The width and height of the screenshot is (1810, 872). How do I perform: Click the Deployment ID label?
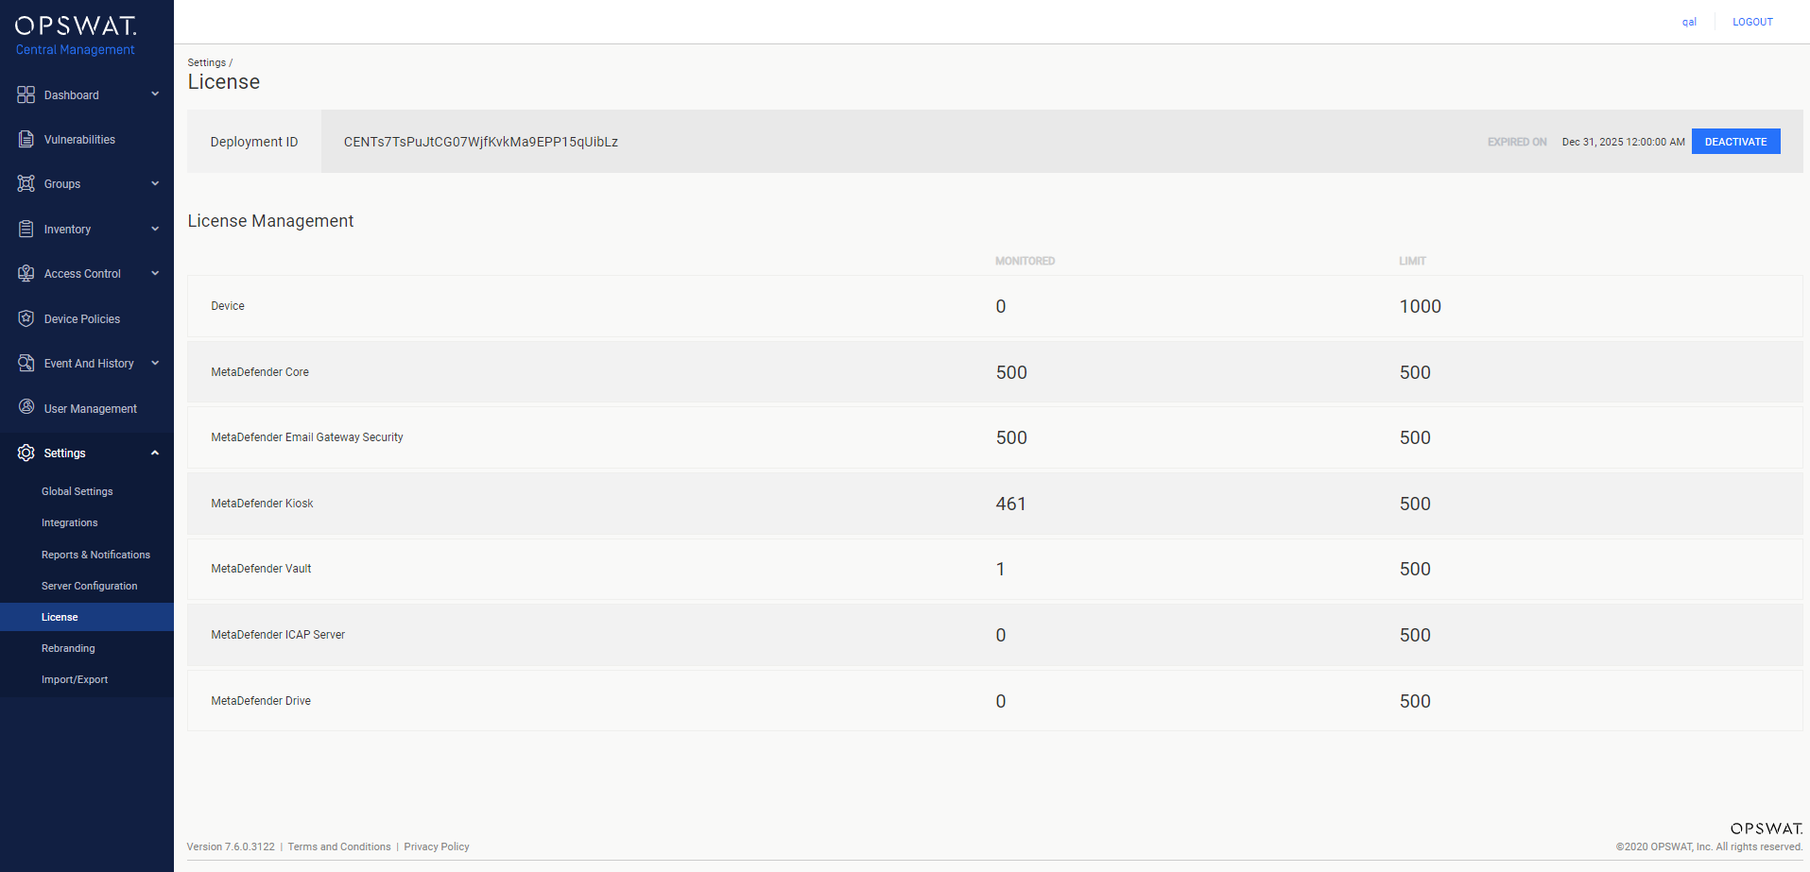pos(254,142)
